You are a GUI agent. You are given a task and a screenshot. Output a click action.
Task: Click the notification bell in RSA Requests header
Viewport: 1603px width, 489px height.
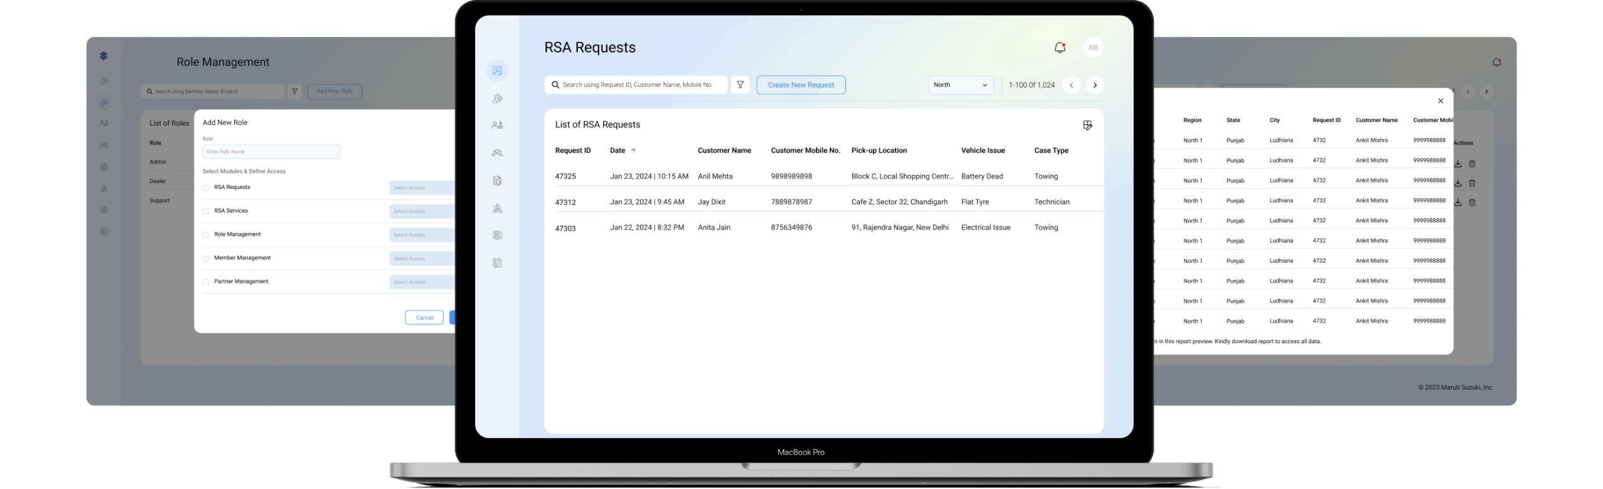coord(1059,48)
